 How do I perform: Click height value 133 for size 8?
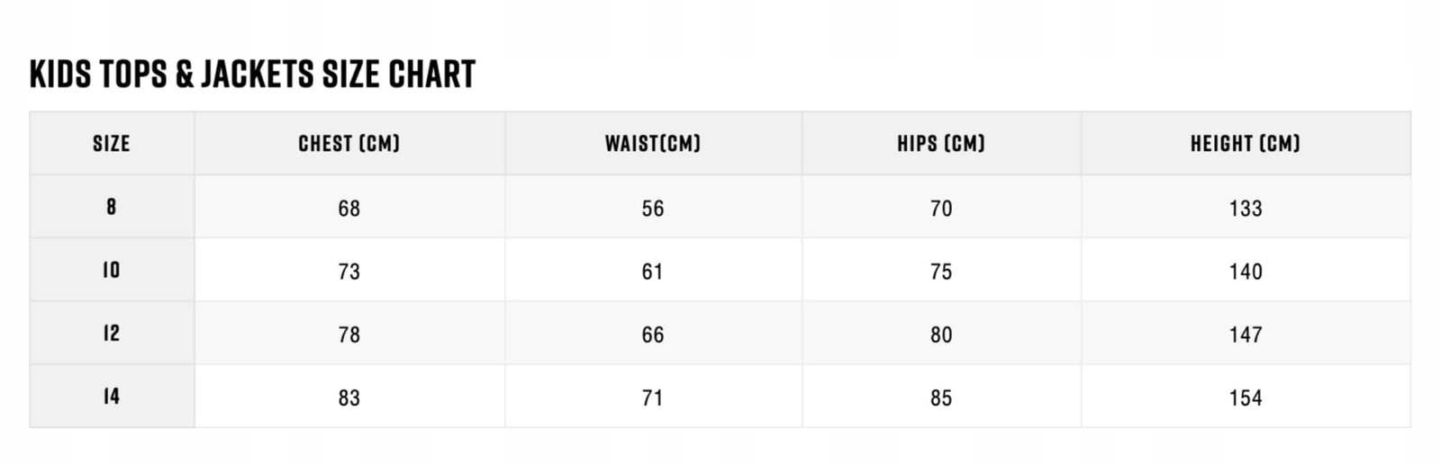click(x=1246, y=209)
